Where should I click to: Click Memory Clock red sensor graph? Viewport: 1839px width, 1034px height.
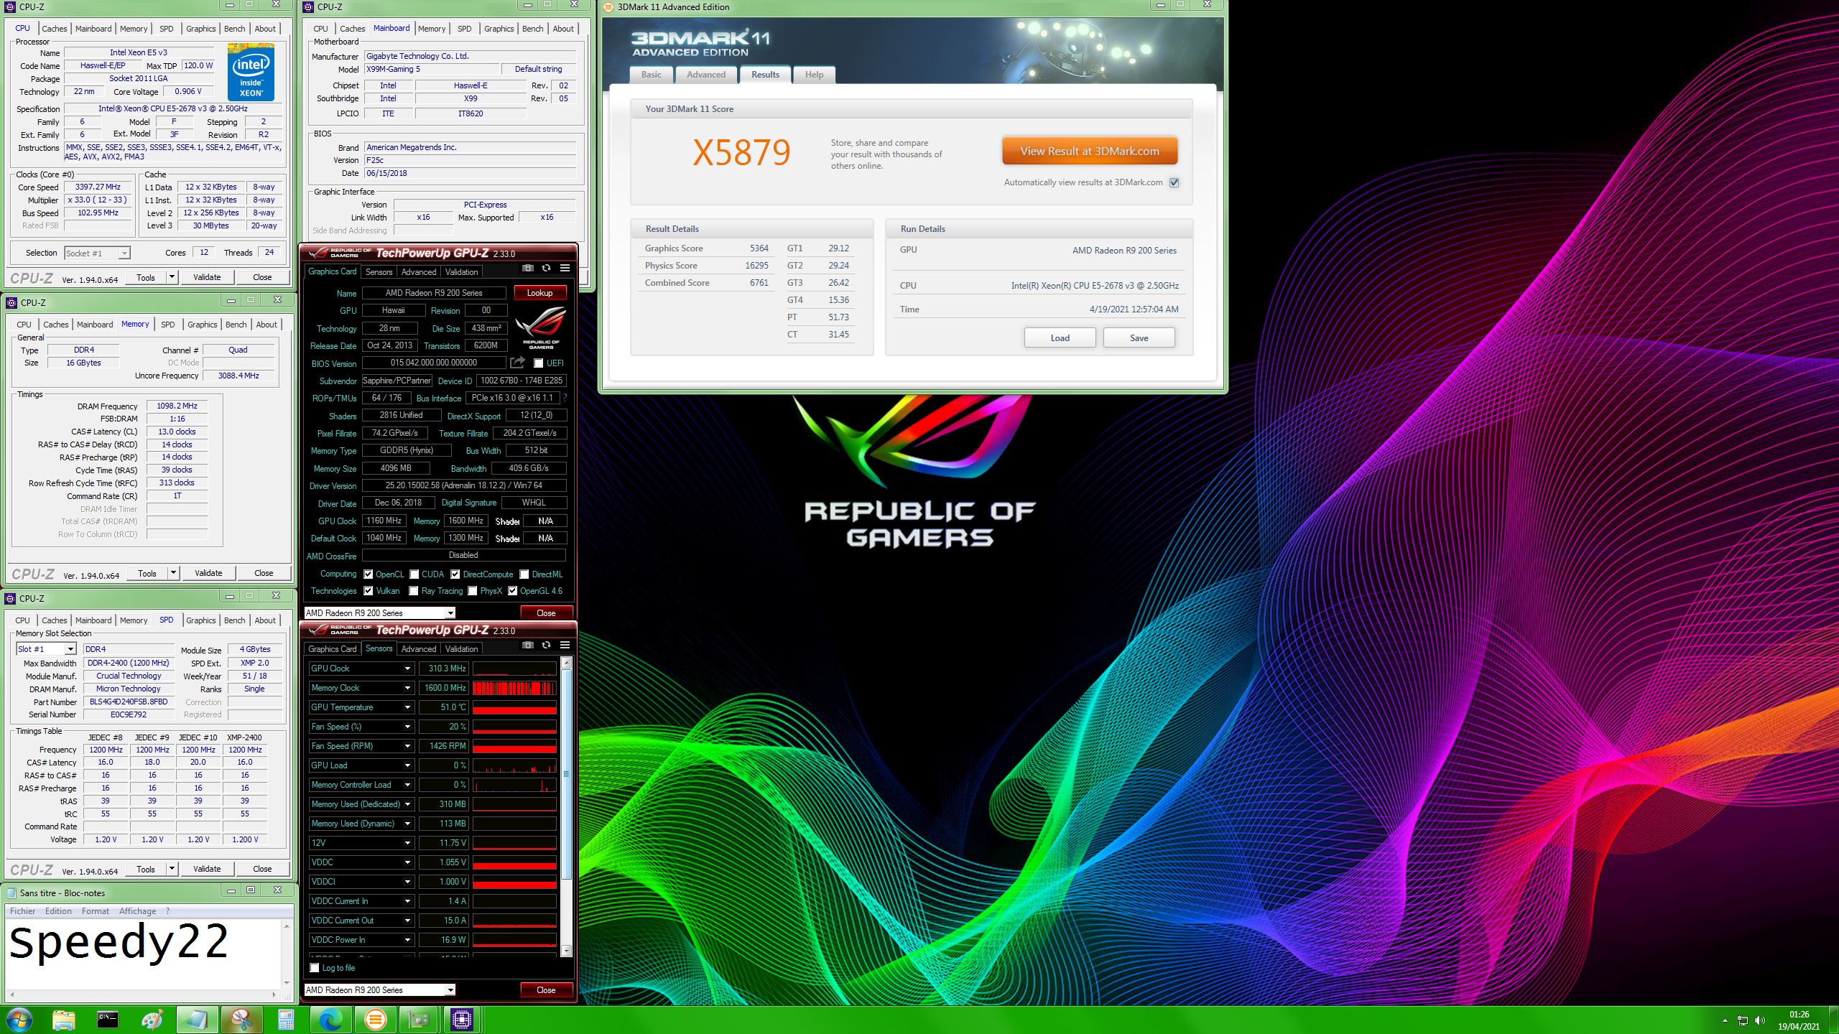[514, 688]
